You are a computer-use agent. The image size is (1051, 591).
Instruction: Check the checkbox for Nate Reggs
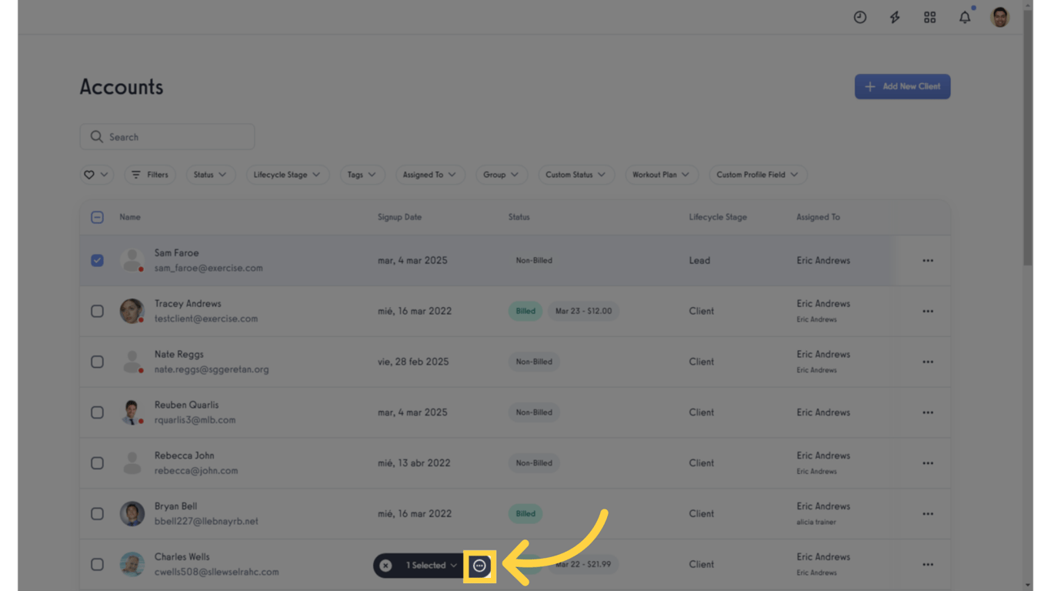coord(97,362)
